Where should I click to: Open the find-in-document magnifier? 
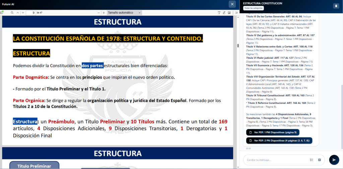pyautogui.click(x=12, y=13)
